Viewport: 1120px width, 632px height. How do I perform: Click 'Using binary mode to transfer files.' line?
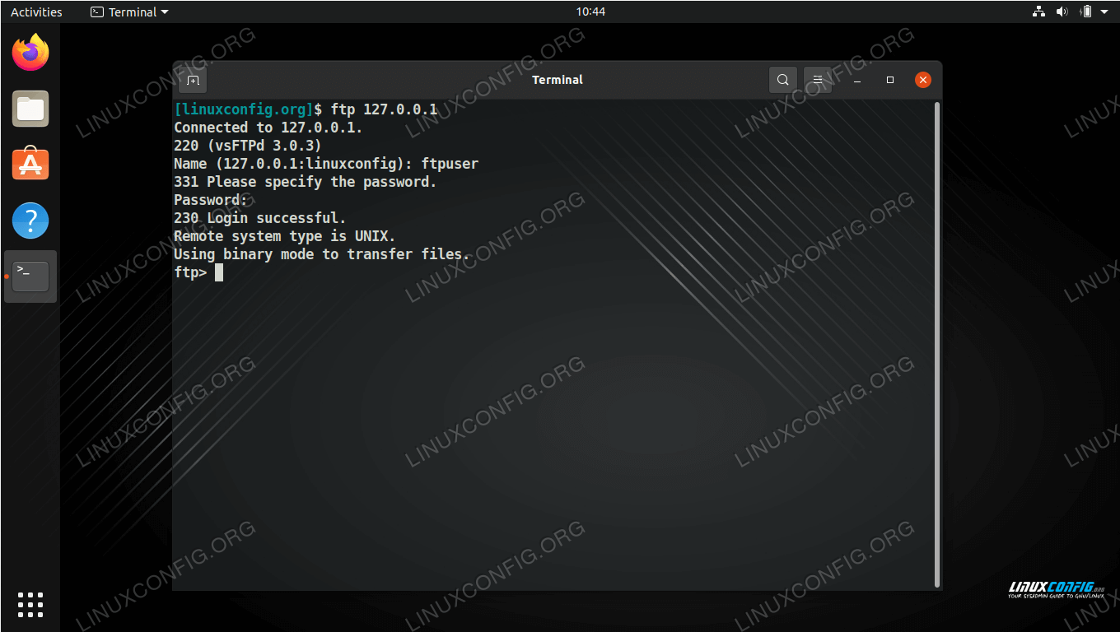[322, 254]
